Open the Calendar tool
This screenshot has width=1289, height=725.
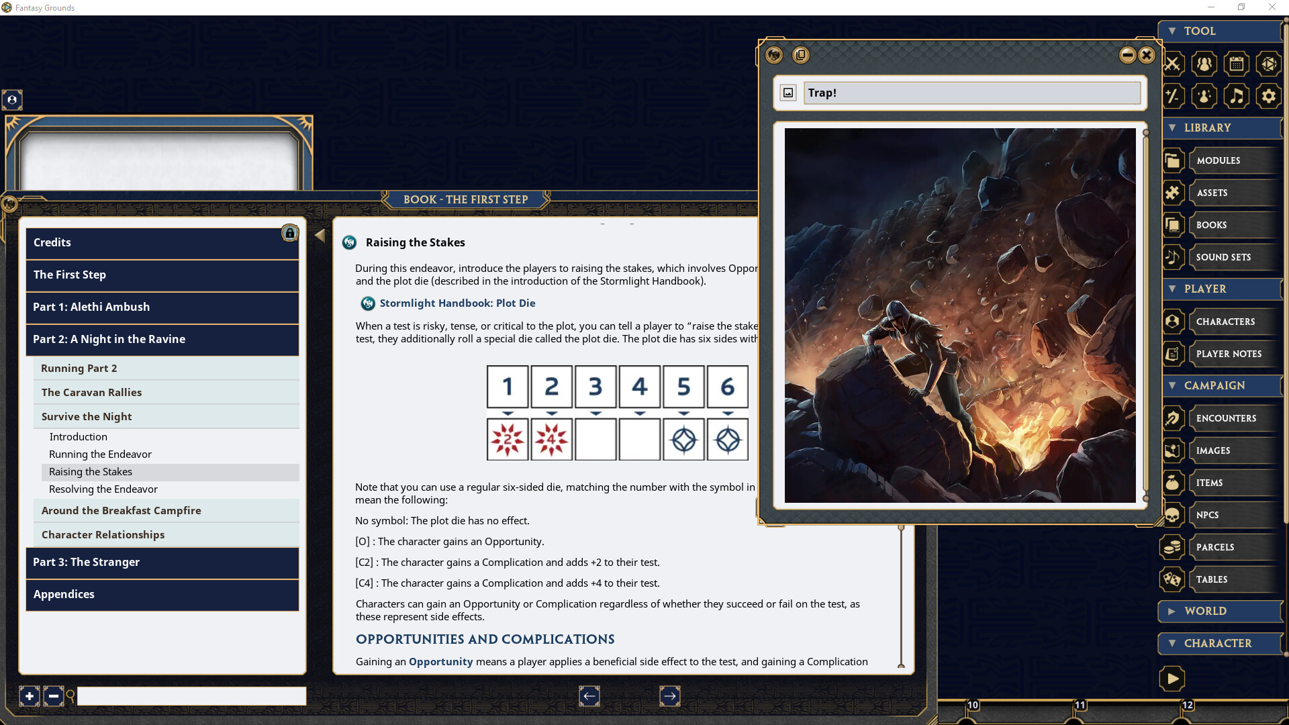(1238, 64)
